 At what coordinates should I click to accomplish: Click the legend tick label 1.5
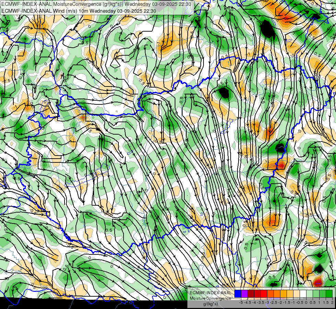(x=325, y=302)
